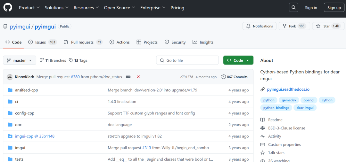
Task: Open search with the magnifier icon
Action: pos(293,8)
